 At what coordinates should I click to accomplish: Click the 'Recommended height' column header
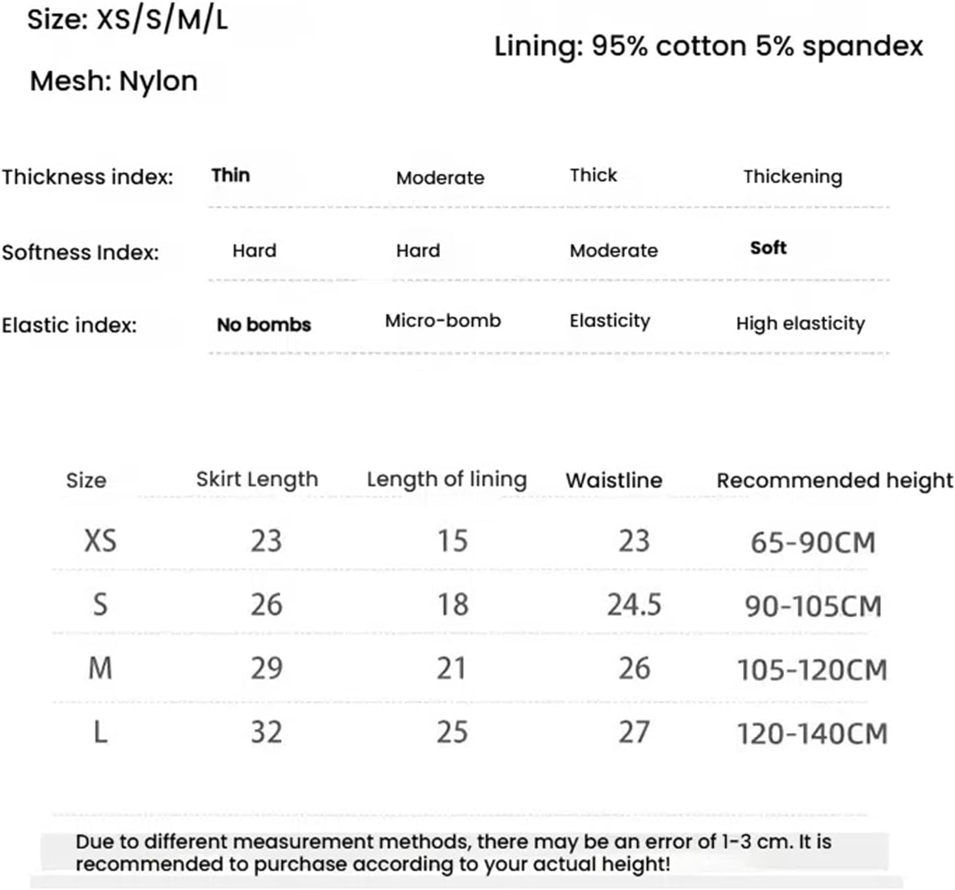click(x=834, y=480)
